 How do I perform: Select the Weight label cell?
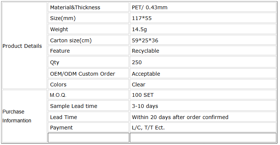coord(88,29)
